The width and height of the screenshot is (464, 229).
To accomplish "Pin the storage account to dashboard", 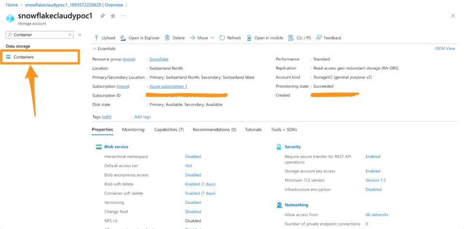I will pyautogui.click(x=102, y=16).
